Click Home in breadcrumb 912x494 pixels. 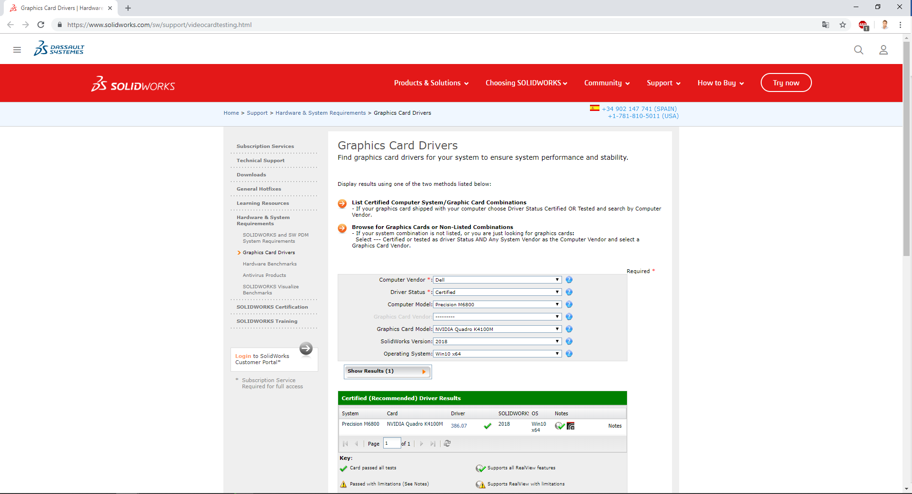click(x=231, y=113)
